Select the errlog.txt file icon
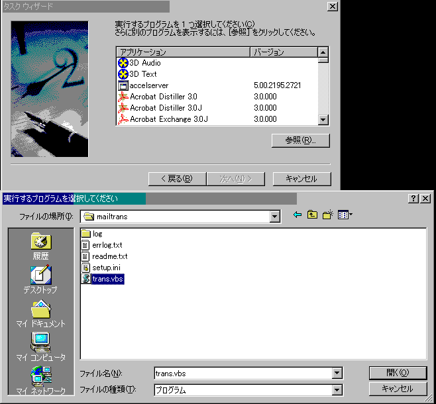Image resolution: width=436 pixels, height=404 pixels. [x=85, y=245]
